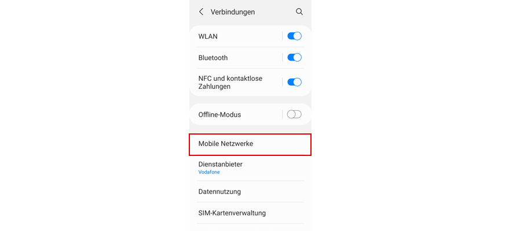Click the Verbindungen page title

(x=232, y=12)
